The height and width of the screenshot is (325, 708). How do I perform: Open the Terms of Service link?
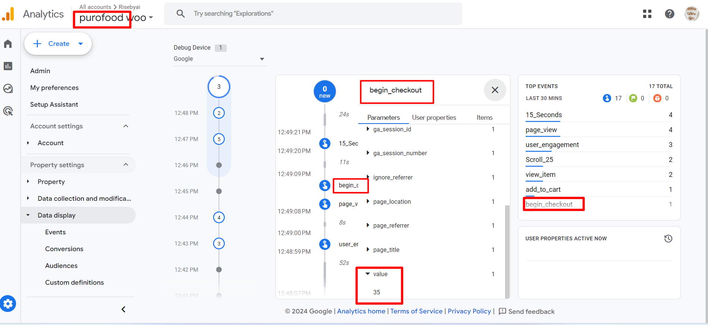pos(416,311)
